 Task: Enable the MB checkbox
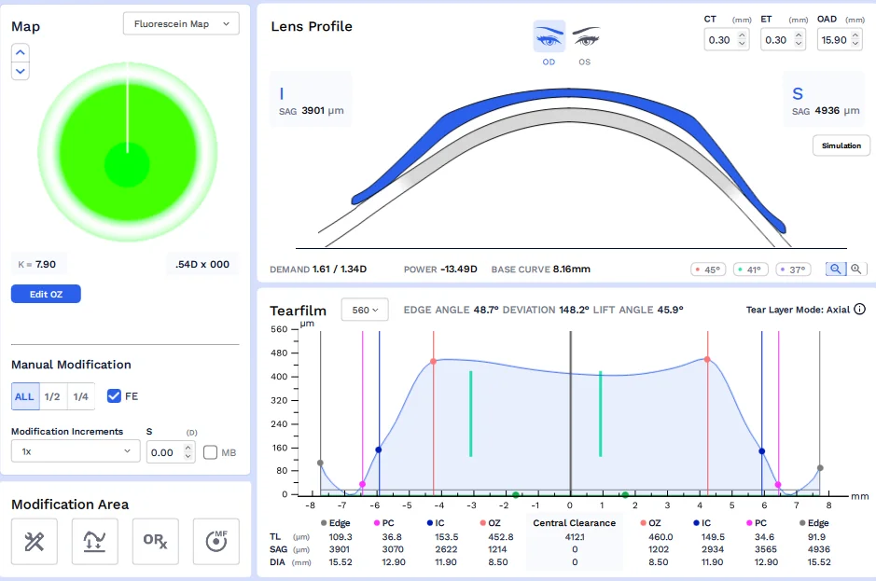coord(210,452)
